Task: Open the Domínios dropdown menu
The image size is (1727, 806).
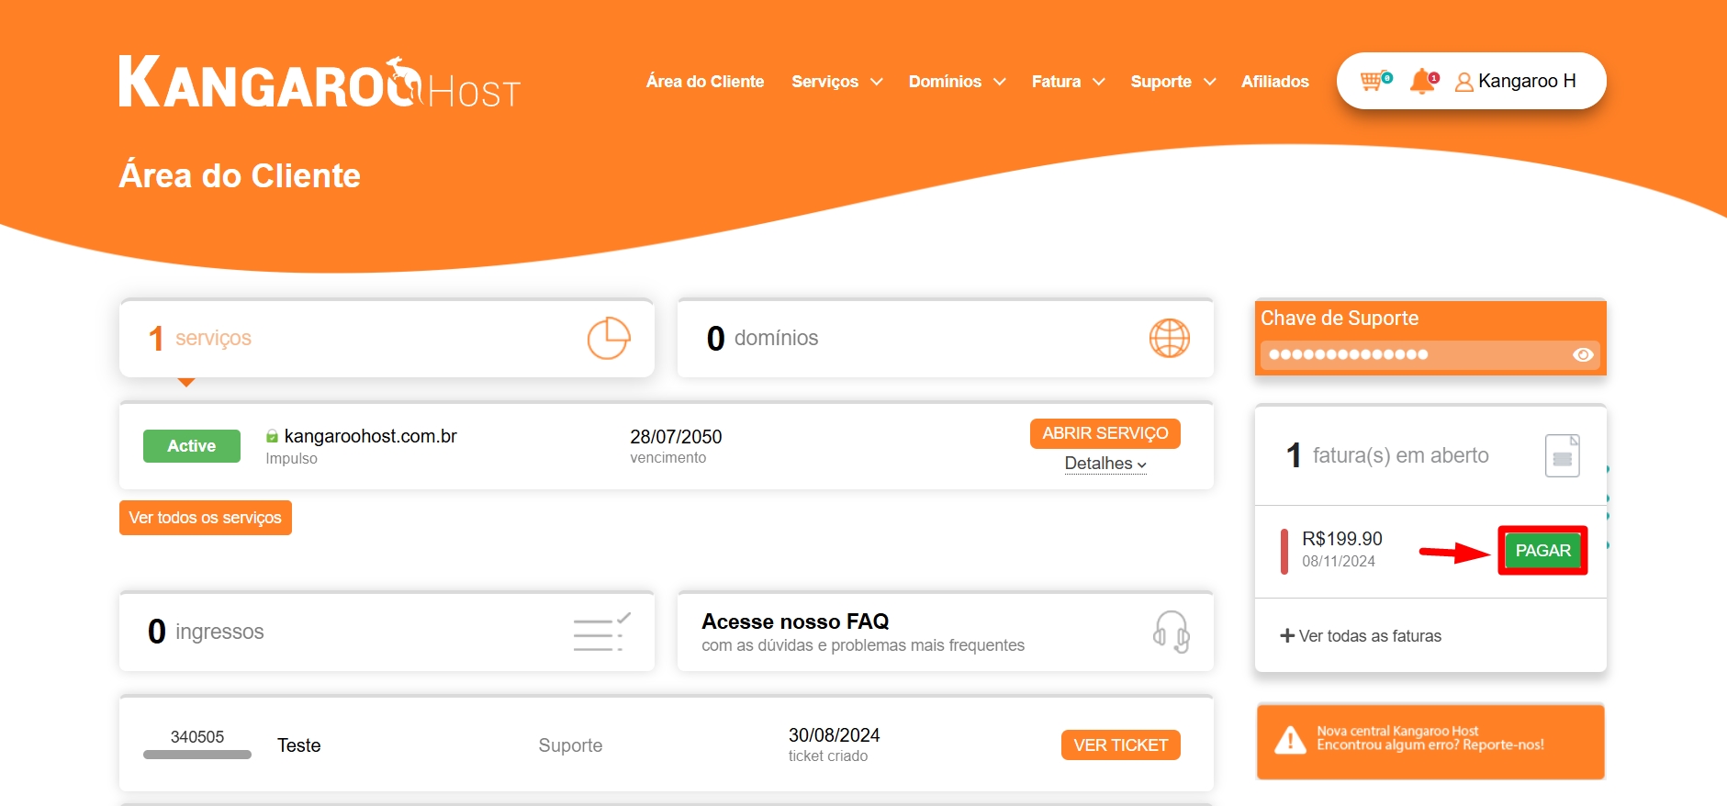Action: tap(957, 82)
